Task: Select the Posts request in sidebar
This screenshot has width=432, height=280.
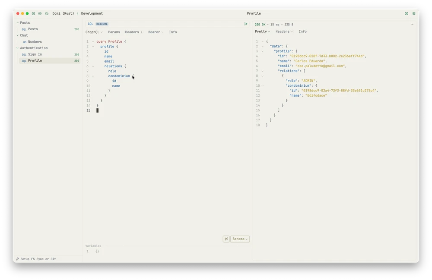Action: [50, 29]
